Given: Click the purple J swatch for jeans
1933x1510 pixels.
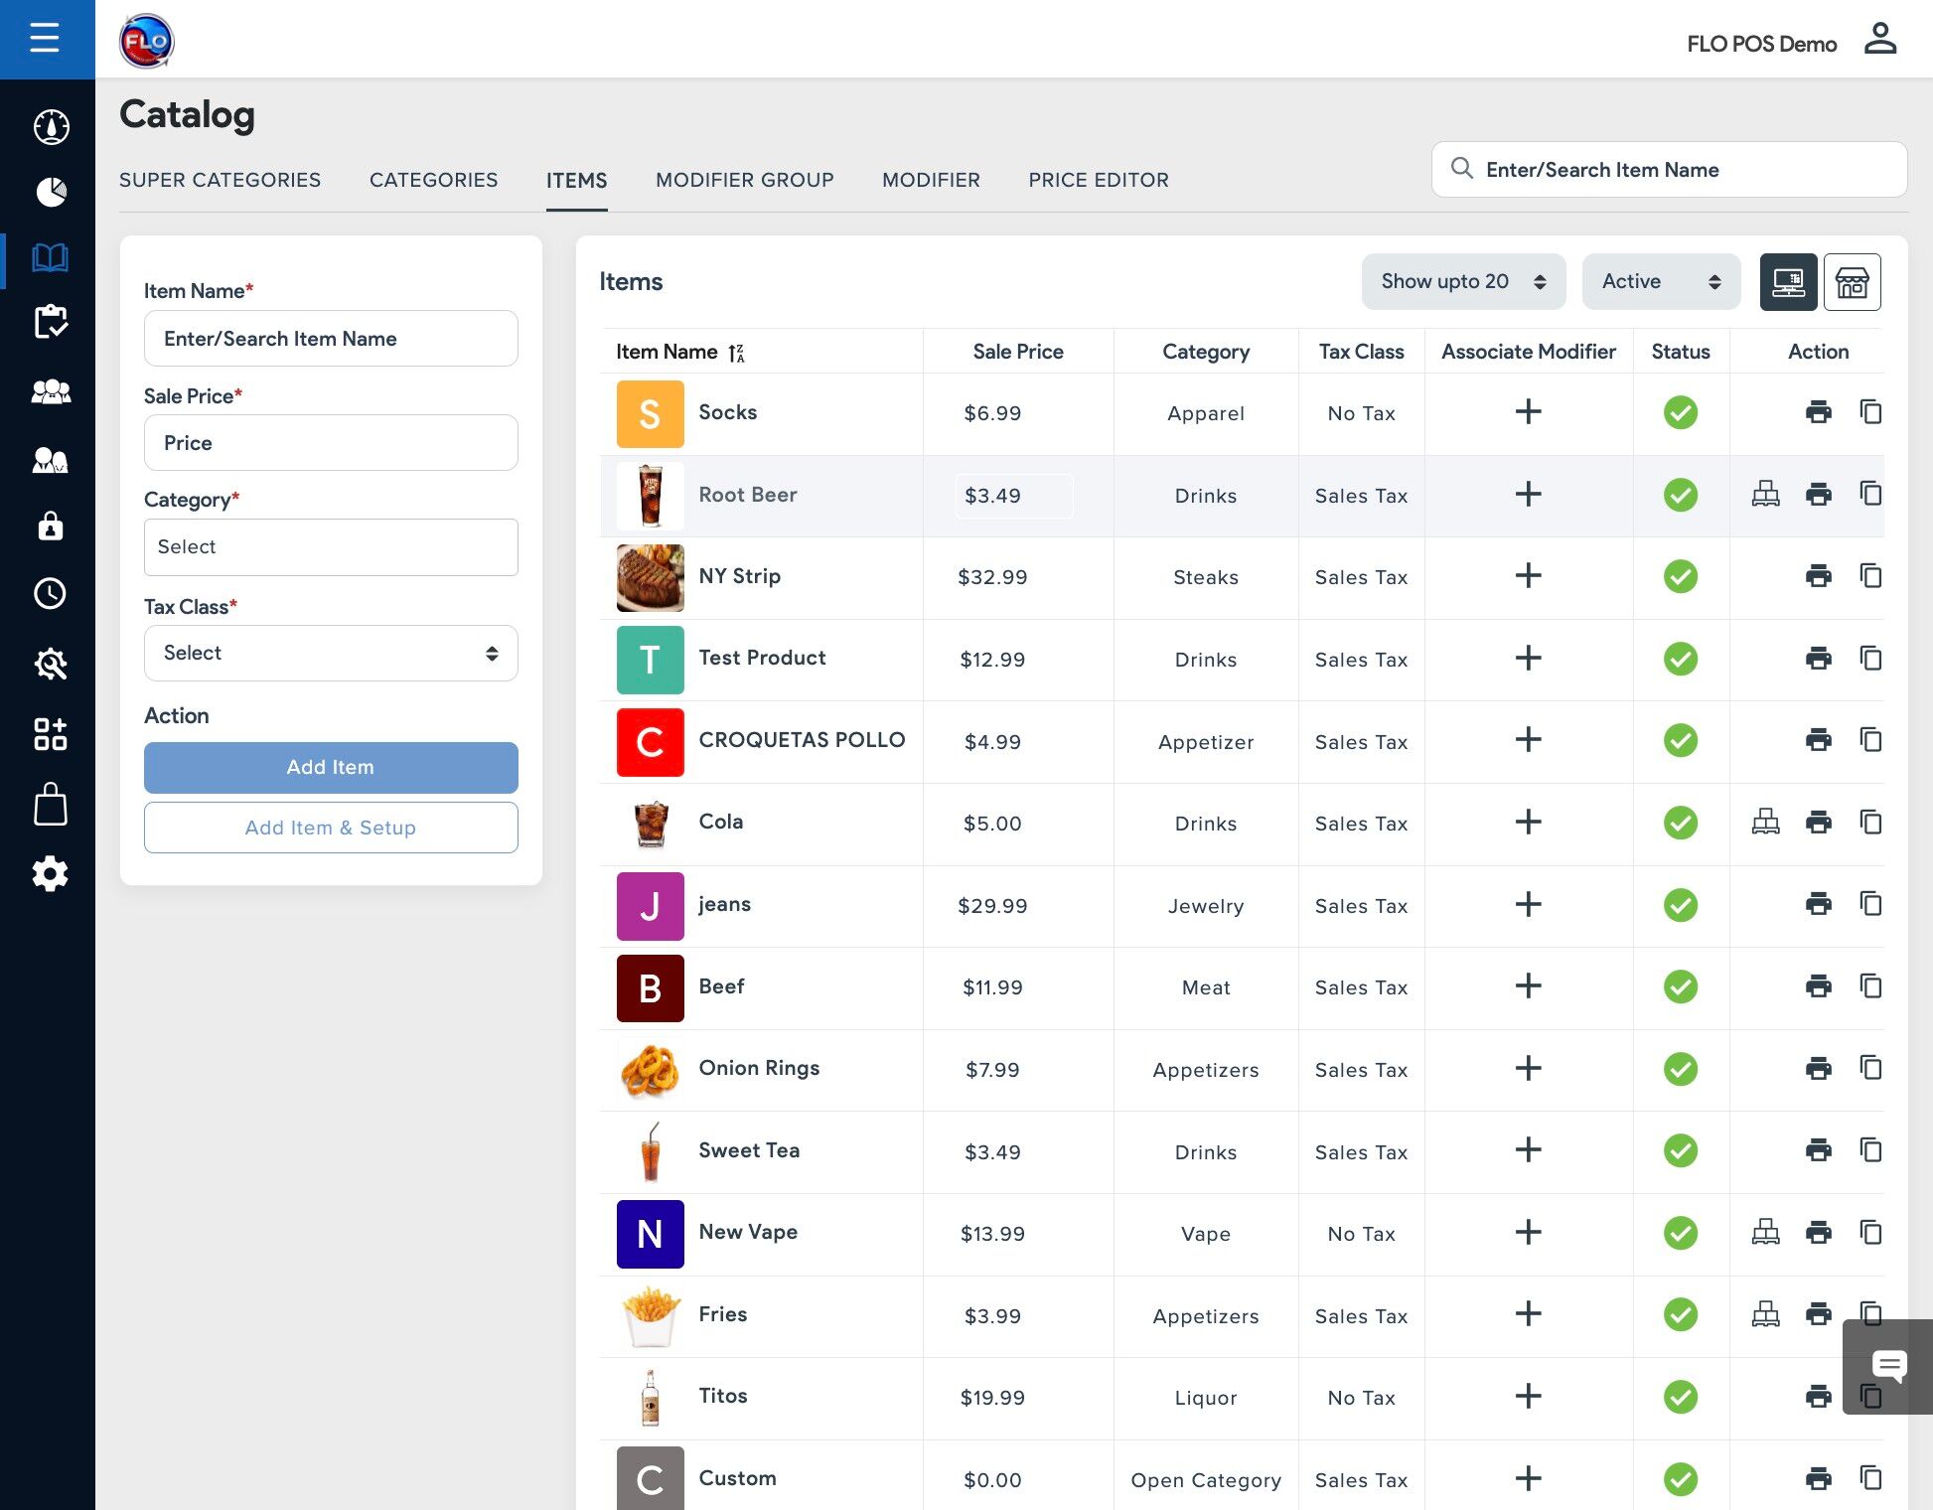Looking at the screenshot, I should pyautogui.click(x=650, y=906).
